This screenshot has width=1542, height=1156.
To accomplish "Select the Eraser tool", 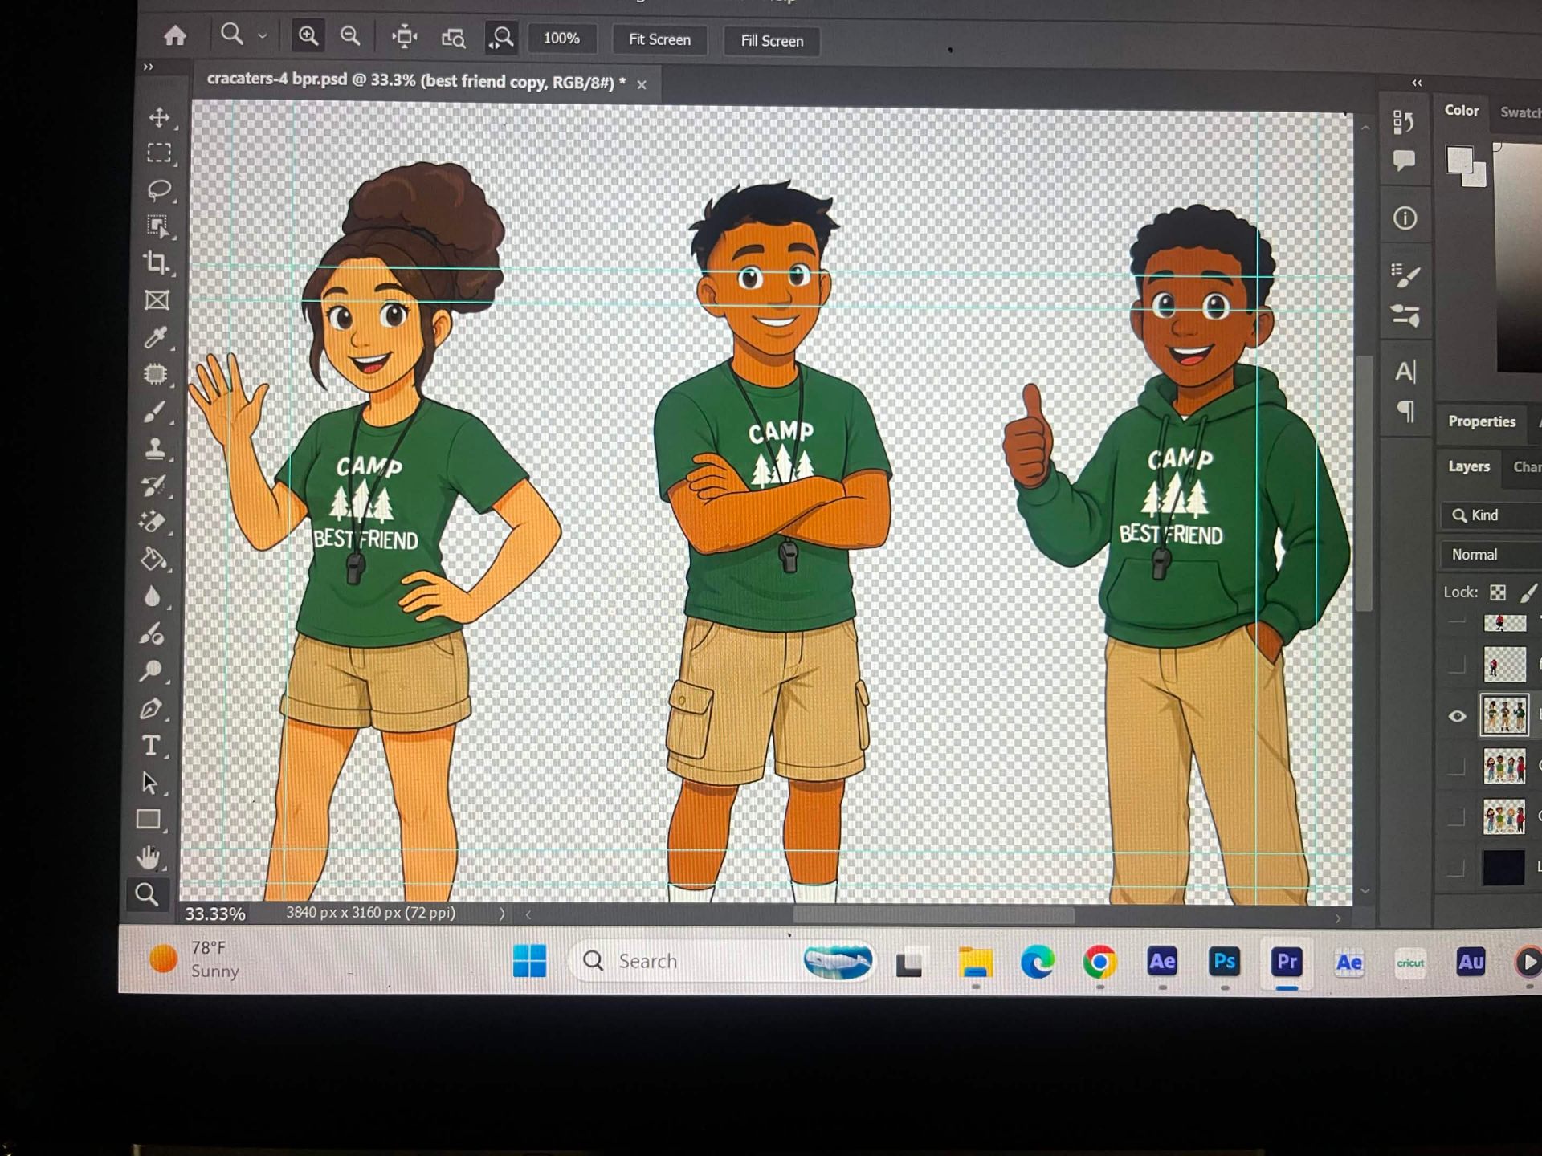I will tap(153, 522).
